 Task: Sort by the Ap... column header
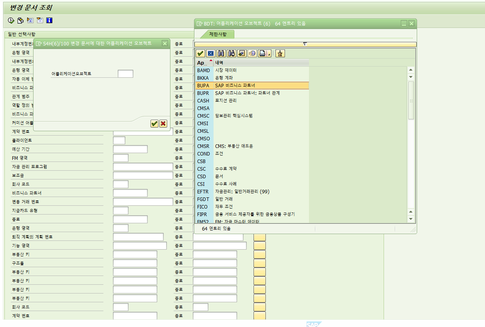point(205,63)
